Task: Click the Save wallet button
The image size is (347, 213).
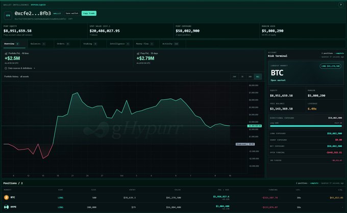Action: click(x=72, y=13)
